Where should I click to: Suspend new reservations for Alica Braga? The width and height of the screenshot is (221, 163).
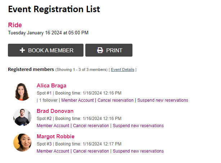(x=163, y=100)
